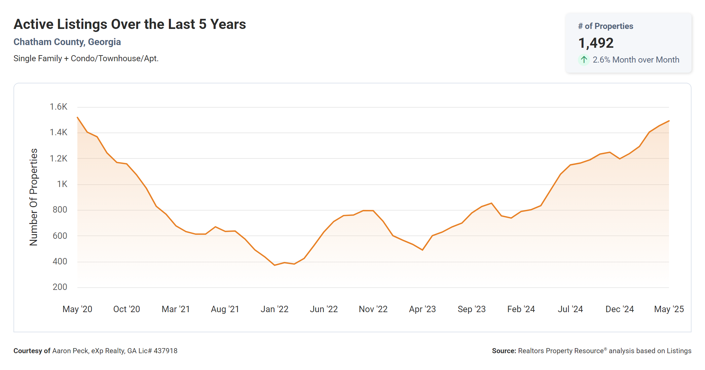Screen dimensions: 705x370
Task: Click the 2.6% Month over Month text
Action: point(636,60)
